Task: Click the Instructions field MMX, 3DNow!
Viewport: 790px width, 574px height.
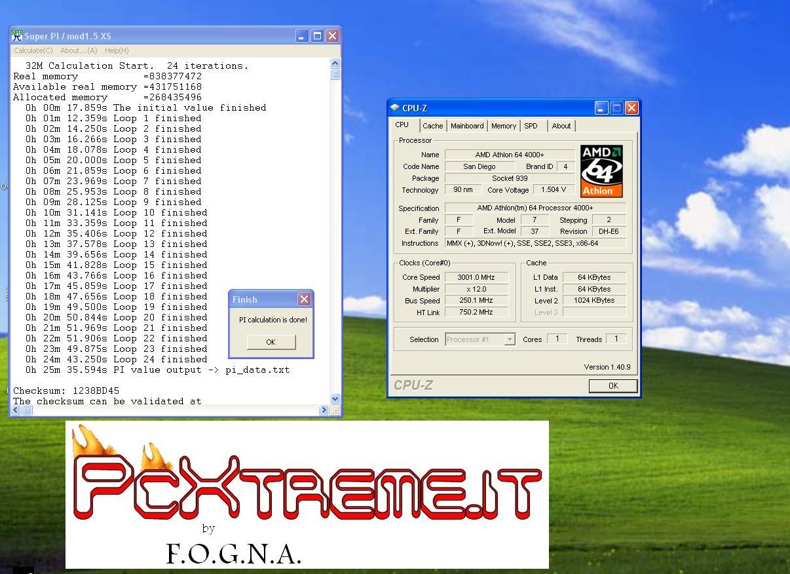Action: pos(535,243)
